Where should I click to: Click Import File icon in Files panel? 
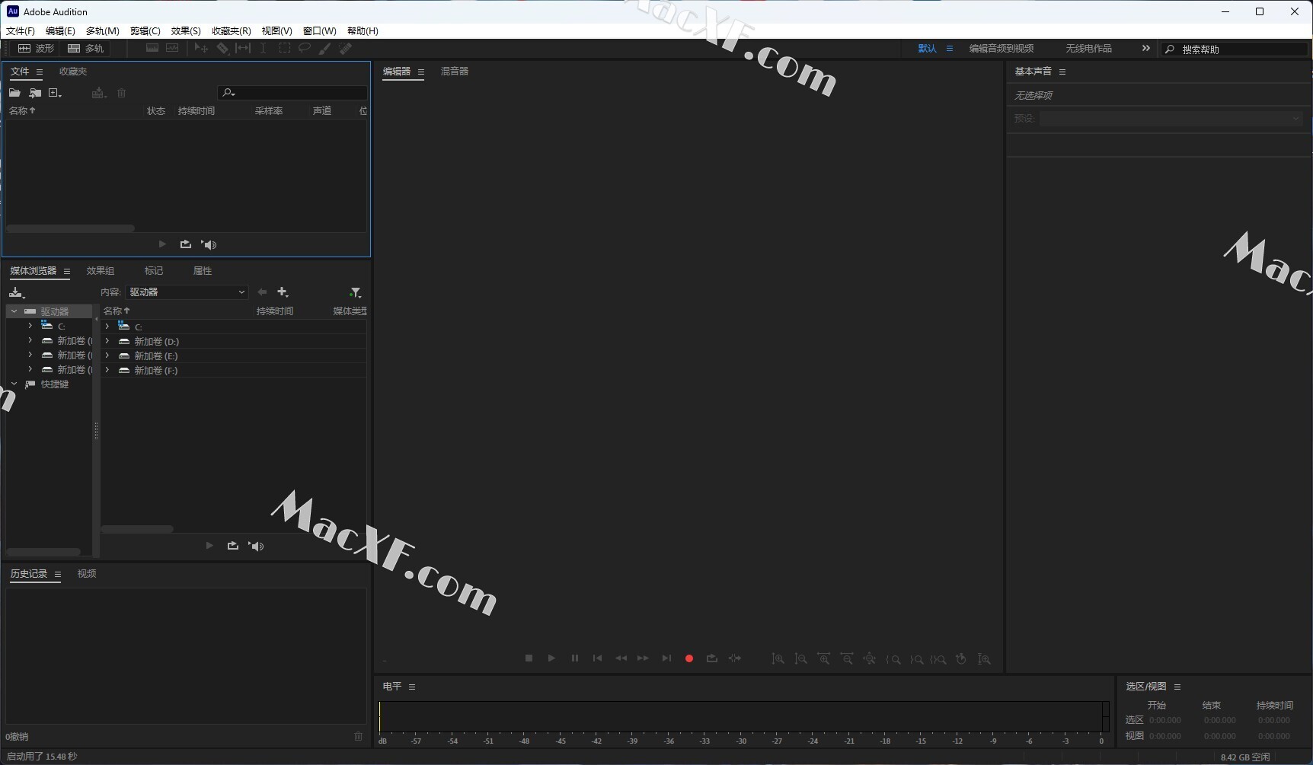[x=35, y=93]
